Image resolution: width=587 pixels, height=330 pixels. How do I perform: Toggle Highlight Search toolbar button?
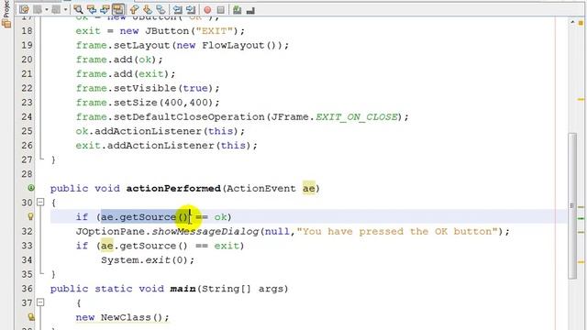point(118,10)
